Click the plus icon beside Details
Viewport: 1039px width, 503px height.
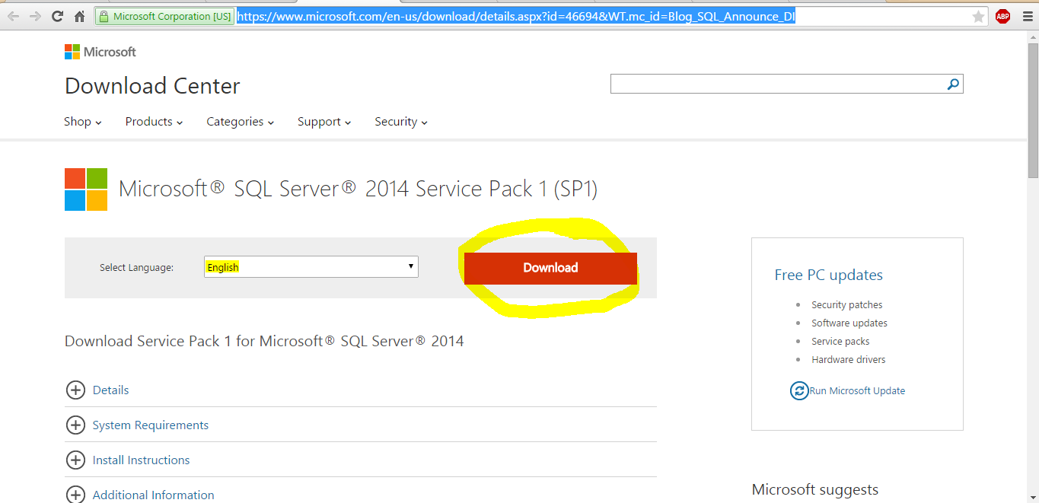(x=75, y=390)
